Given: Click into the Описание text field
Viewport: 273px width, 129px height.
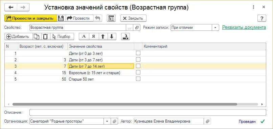Looking at the screenshot, I should (148, 112).
